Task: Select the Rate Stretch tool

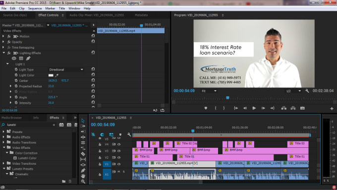Action: [x=83, y=143]
